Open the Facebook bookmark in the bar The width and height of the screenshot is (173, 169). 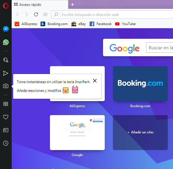[x=101, y=24]
